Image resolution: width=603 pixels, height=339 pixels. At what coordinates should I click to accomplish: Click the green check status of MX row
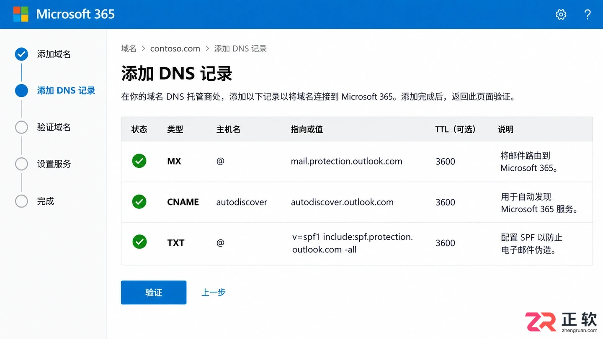tap(139, 161)
